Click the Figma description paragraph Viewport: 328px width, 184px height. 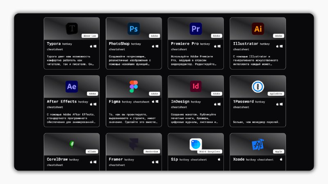pos(133,118)
